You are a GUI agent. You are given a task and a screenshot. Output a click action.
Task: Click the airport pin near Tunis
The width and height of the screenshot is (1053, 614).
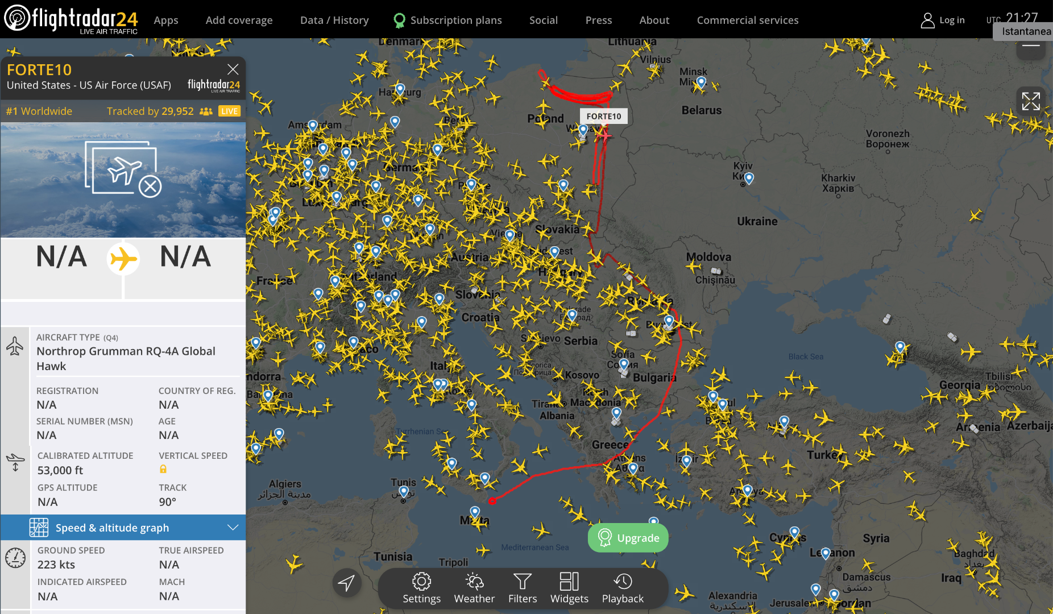click(x=404, y=492)
